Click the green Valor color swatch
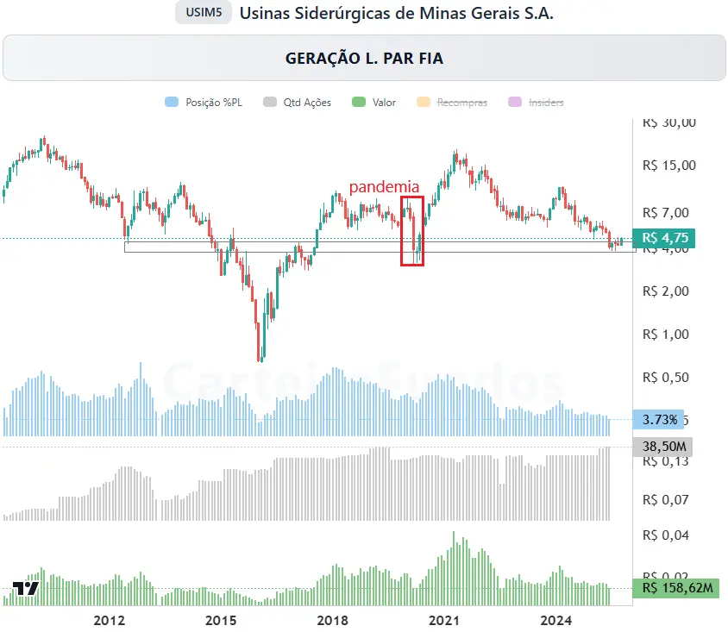 point(359,102)
